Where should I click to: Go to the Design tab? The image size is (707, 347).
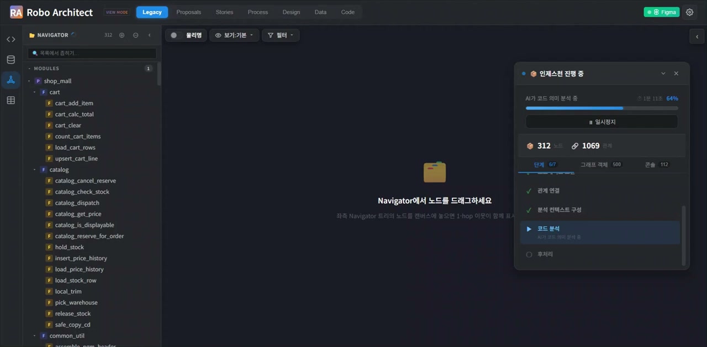coord(291,12)
